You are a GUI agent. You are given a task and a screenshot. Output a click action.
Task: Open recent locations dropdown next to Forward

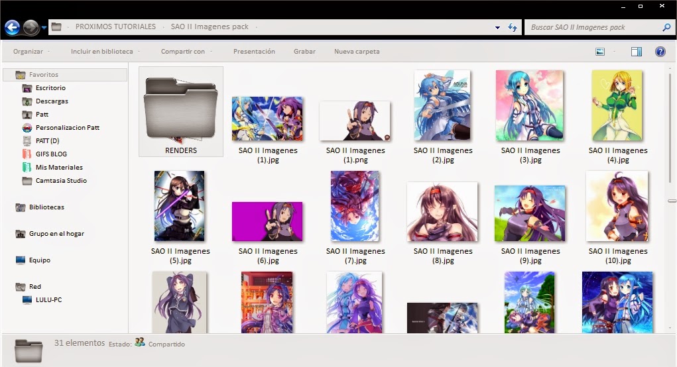(x=44, y=28)
